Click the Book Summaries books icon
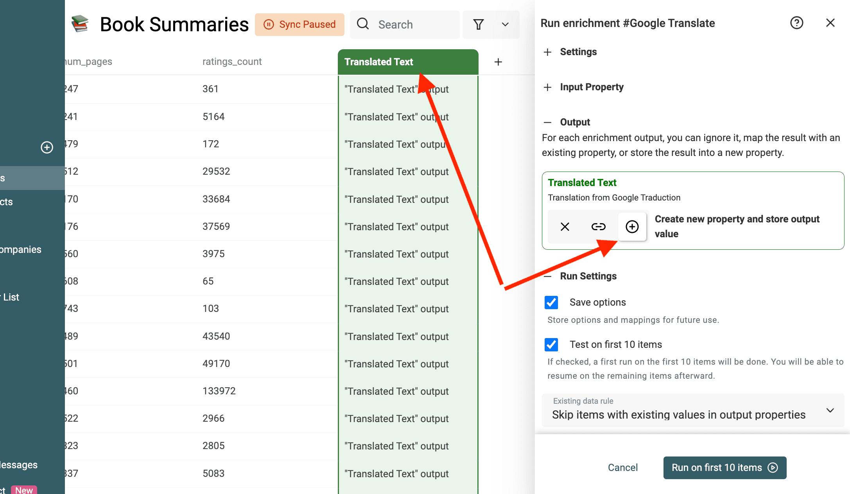 coord(80,24)
